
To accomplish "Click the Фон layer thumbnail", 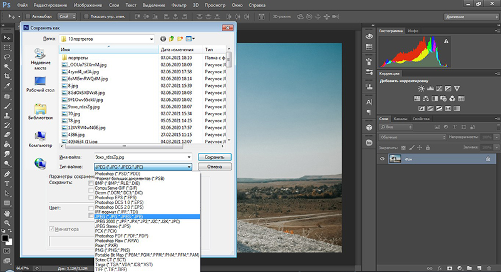I will (x=395, y=159).
